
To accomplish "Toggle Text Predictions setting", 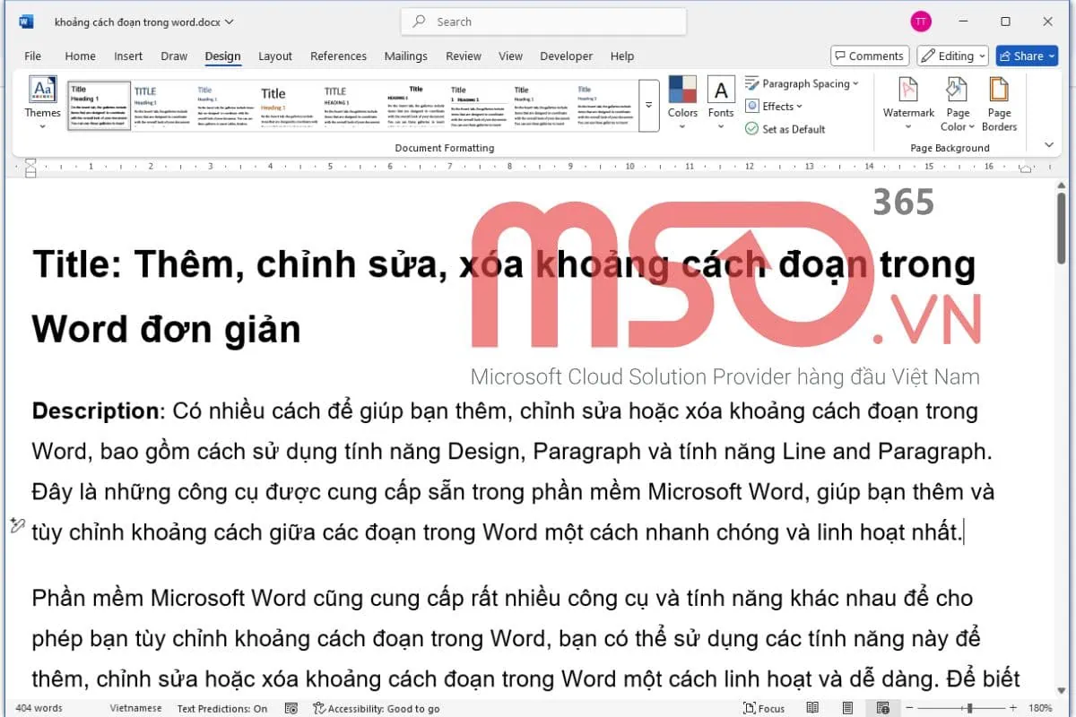I will pos(222,708).
